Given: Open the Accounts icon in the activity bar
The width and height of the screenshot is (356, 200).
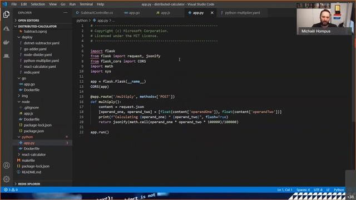Looking at the screenshot, I should (6, 166).
